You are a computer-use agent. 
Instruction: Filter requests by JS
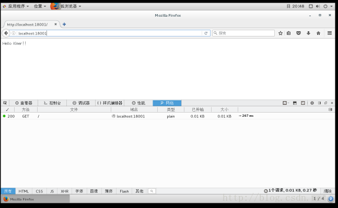pyautogui.click(x=52, y=191)
